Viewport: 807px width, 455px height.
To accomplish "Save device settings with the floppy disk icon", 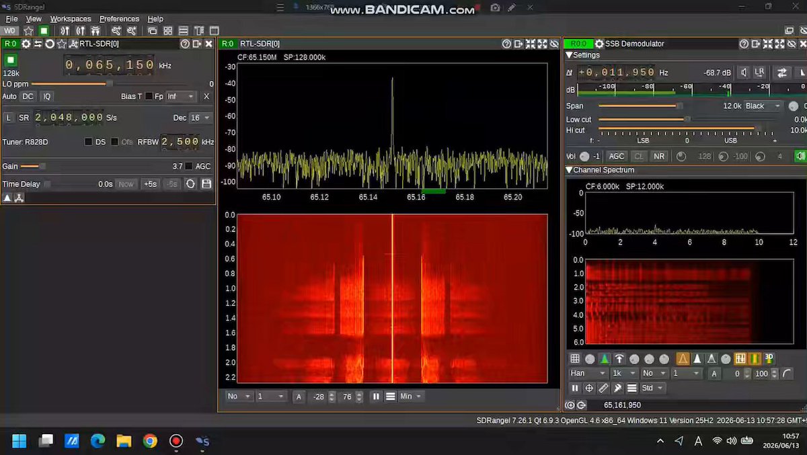I will (206, 183).
